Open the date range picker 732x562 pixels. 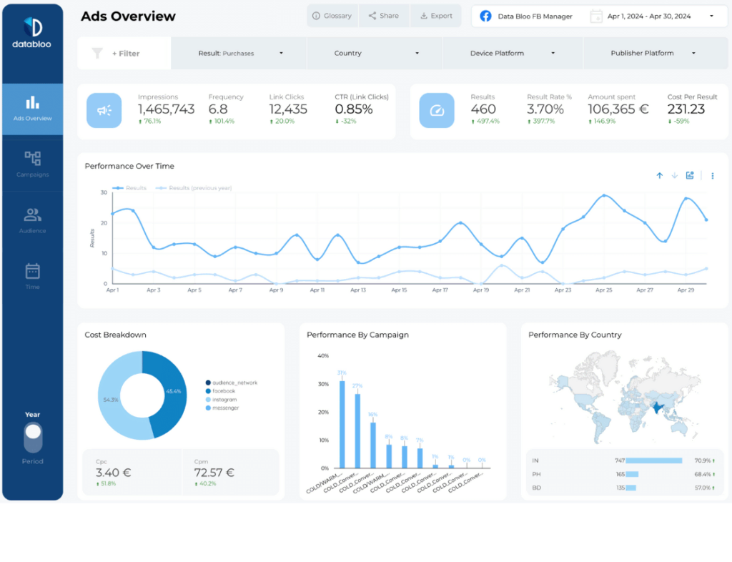(x=652, y=16)
